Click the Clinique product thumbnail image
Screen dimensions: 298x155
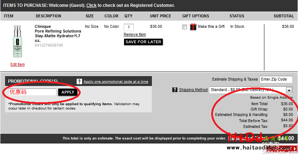17,41
